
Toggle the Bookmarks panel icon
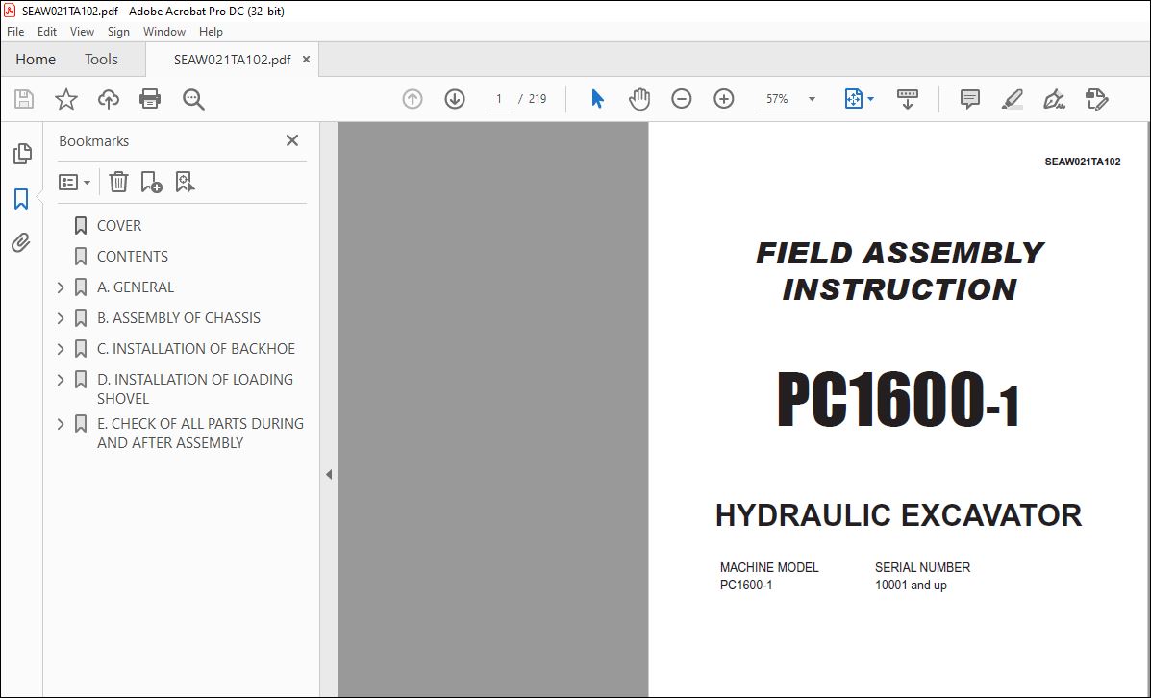21,198
